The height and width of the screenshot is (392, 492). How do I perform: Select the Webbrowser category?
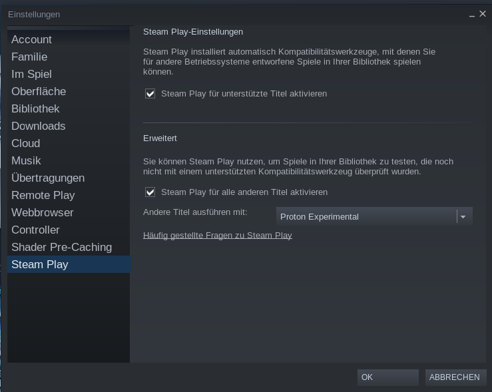69,212
